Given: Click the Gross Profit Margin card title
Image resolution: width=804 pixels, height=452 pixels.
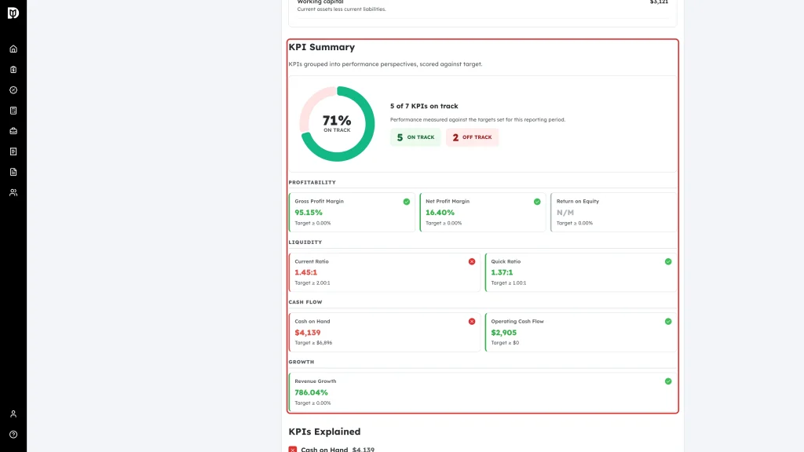Looking at the screenshot, I should coord(319,202).
